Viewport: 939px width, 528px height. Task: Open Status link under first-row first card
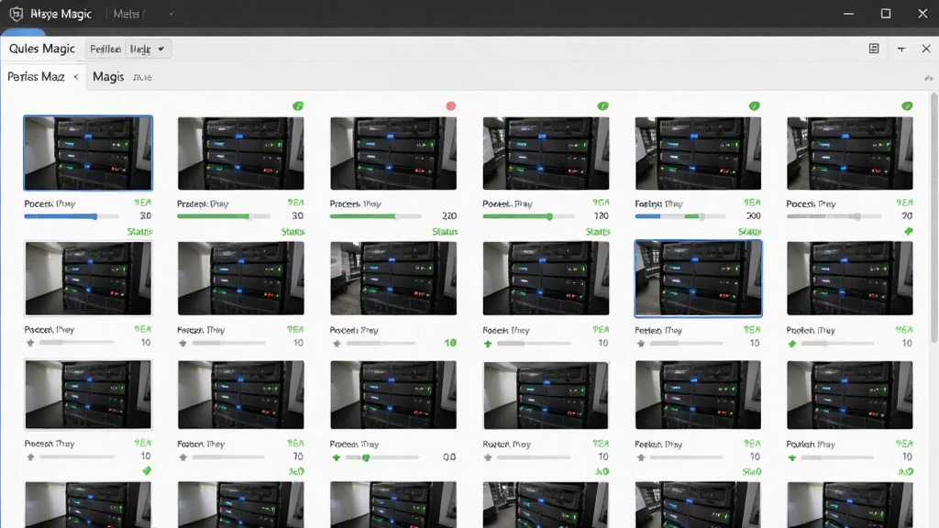139,232
